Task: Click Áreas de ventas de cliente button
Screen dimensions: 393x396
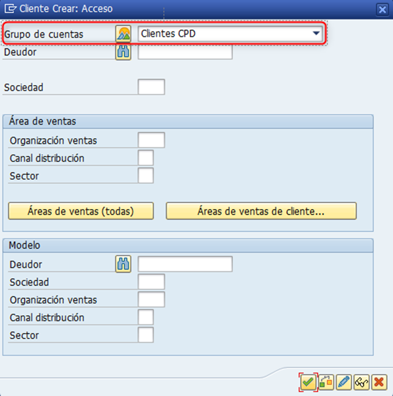Action: click(x=261, y=211)
